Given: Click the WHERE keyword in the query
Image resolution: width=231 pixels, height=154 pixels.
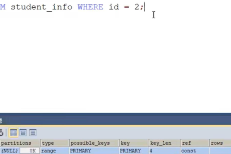Looking at the screenshot, I should (x=90, y=7).
